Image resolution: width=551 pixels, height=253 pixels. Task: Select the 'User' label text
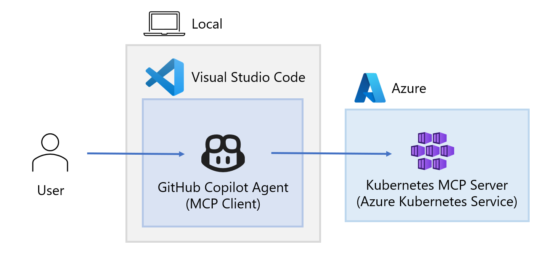[51, 190]
